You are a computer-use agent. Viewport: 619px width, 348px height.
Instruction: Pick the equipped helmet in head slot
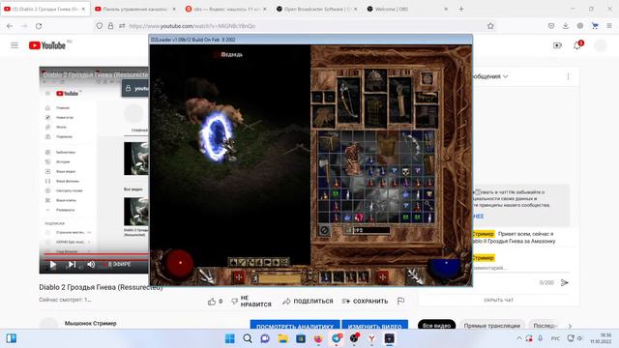point(375,81)
